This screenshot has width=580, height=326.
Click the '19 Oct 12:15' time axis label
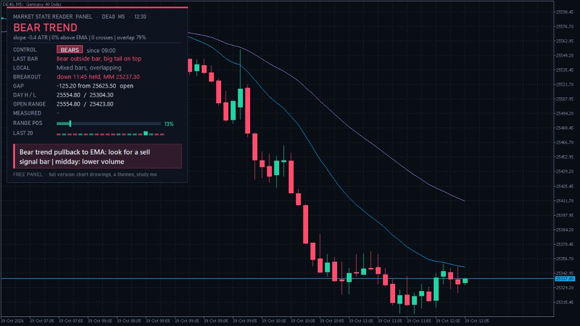point(448,321)
